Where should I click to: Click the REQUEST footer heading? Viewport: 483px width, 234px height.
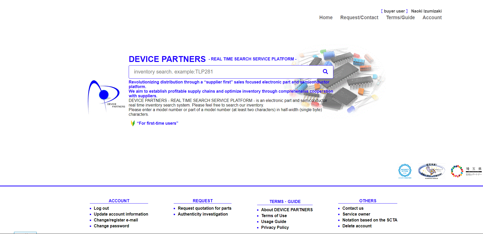(203, 201)
